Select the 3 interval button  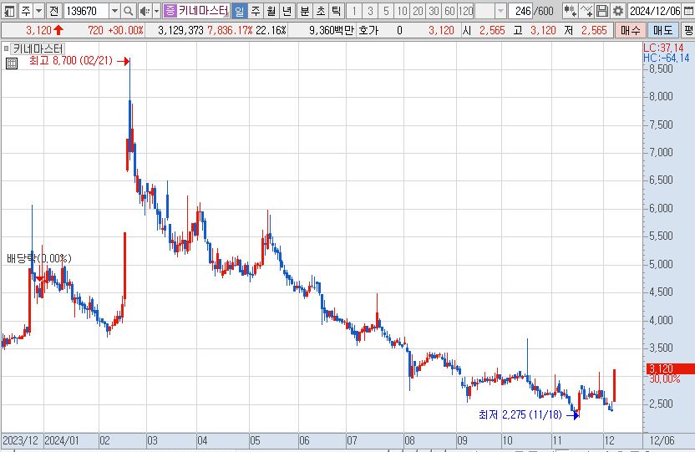coord(370,11)
